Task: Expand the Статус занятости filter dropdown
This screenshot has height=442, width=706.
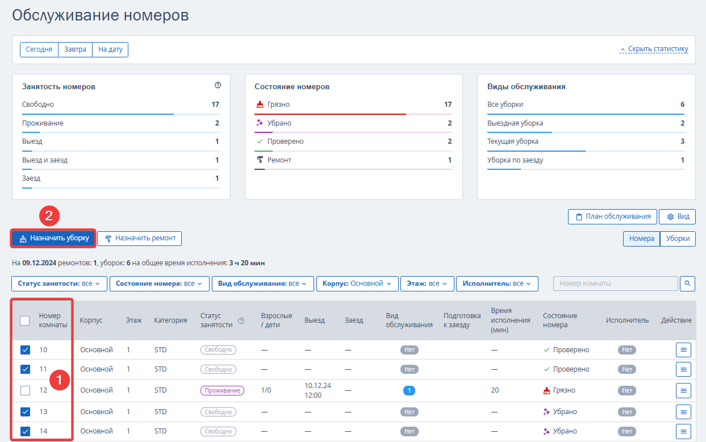Action: point(59,283)
